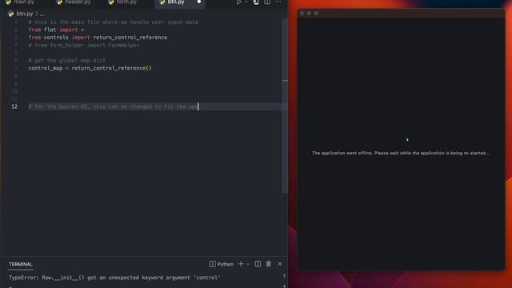This screenshot has height=288, width=512.
Task: Click the TypeError message in terminal
Action: point(114,278)
